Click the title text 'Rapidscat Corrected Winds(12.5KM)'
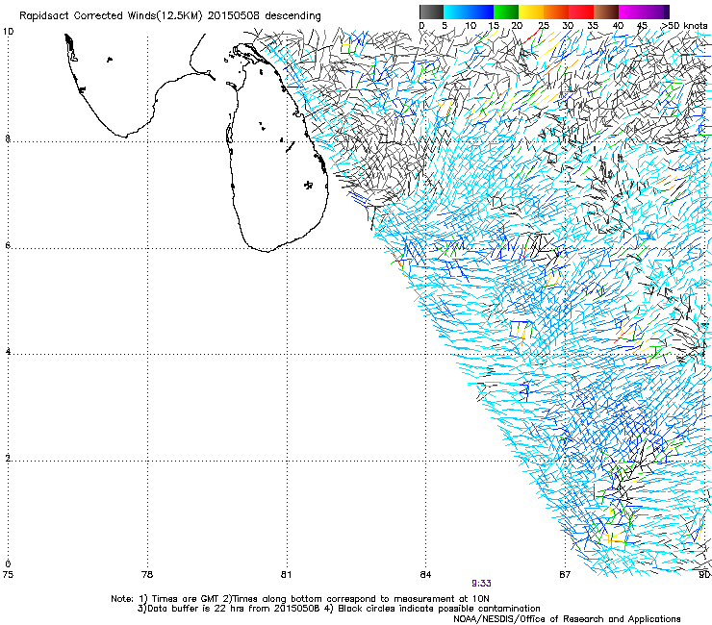The width and height of the screenshot is (712, 625). (x=111, y=16)
